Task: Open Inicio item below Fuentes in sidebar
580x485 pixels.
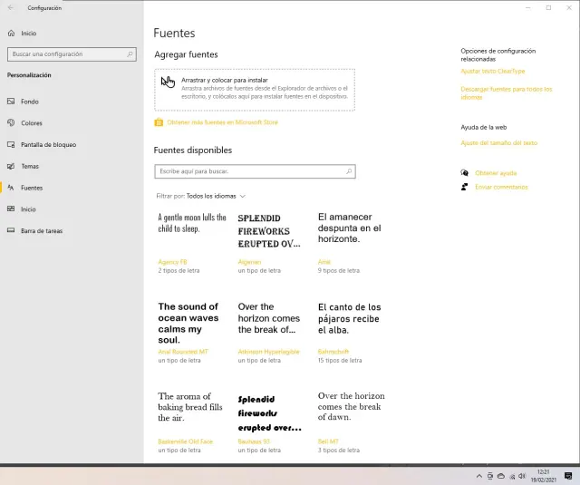Action: click(28, 209)
